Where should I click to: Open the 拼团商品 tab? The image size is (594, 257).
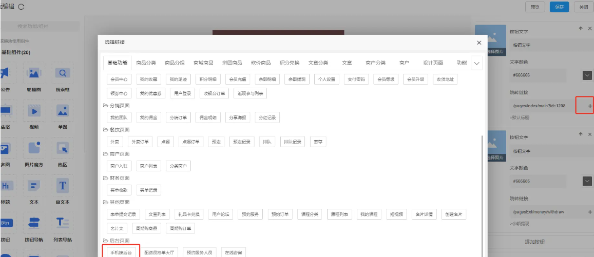(232, 63)
